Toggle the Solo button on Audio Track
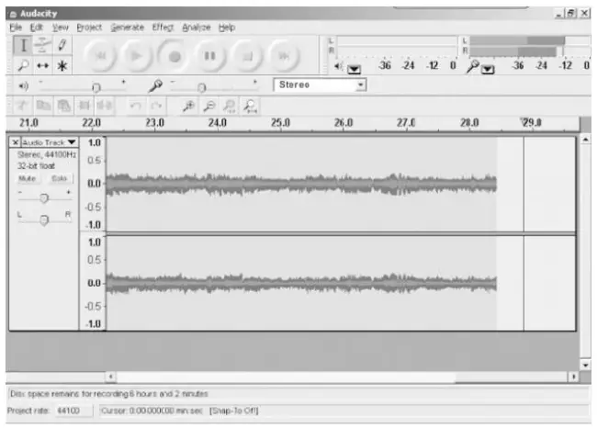The width and height of the screenshot is (597, 428). pos(59,178)
